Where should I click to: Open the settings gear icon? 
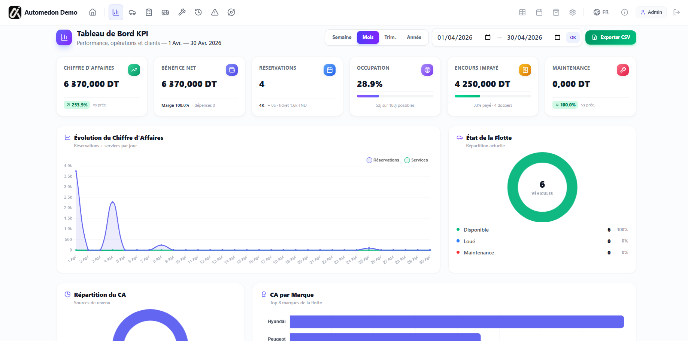573,12
